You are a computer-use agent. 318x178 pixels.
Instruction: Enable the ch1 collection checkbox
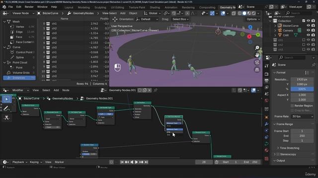[x=304, y=40]
